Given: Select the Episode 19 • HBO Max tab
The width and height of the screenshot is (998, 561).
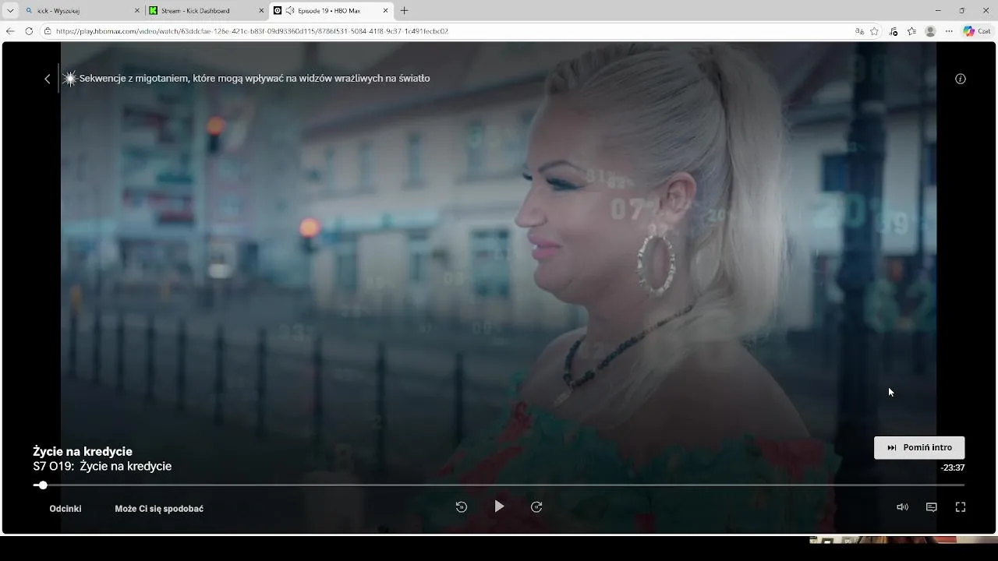Looking at the screenshot, I should 331,11.
